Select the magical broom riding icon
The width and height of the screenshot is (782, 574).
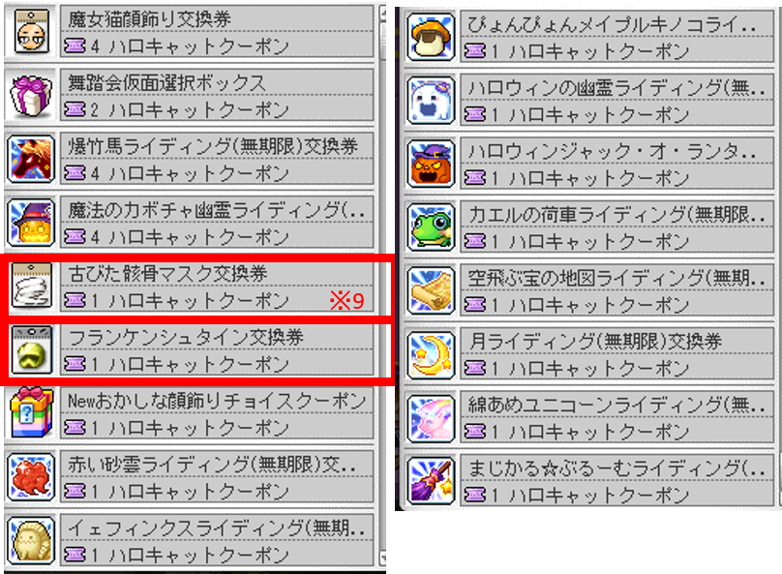431,482
